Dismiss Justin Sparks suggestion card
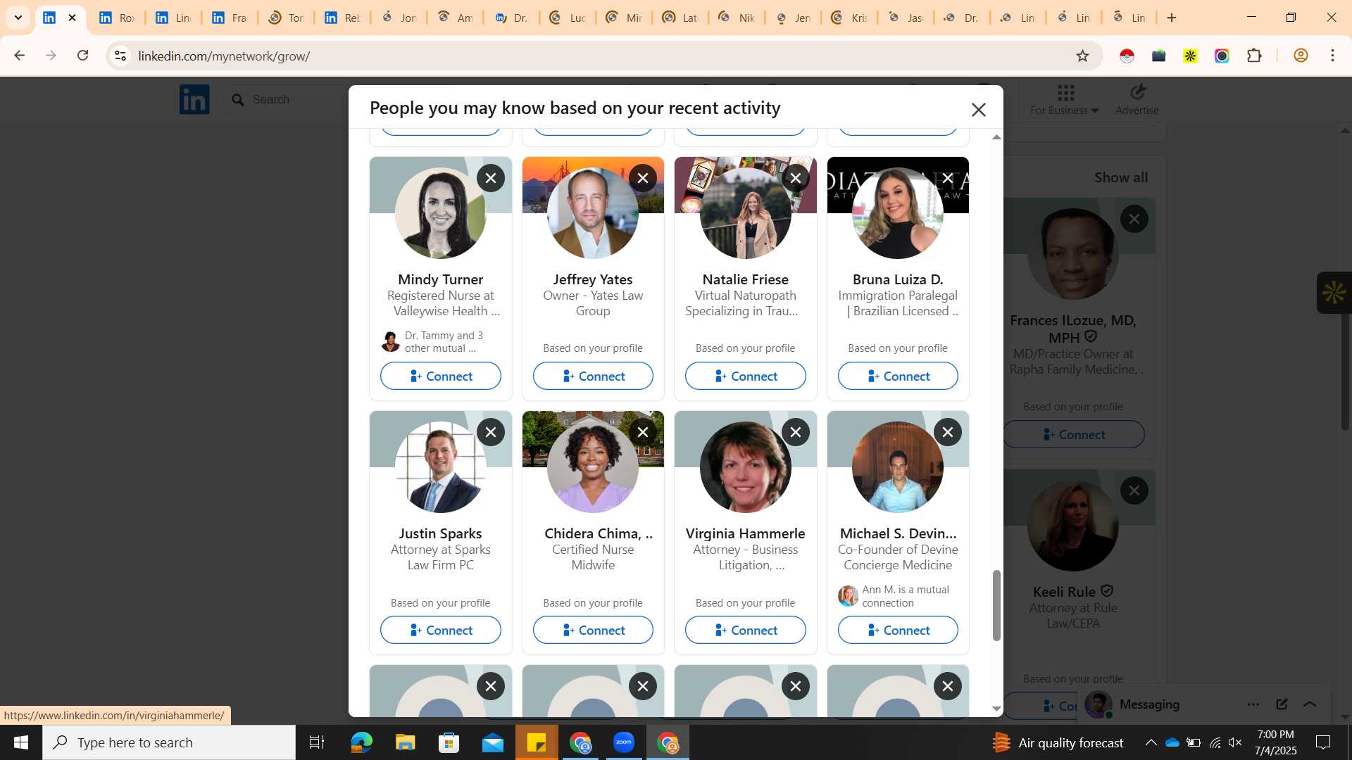This screenshot has height=760, width=1352. click(x=491, y=432)
